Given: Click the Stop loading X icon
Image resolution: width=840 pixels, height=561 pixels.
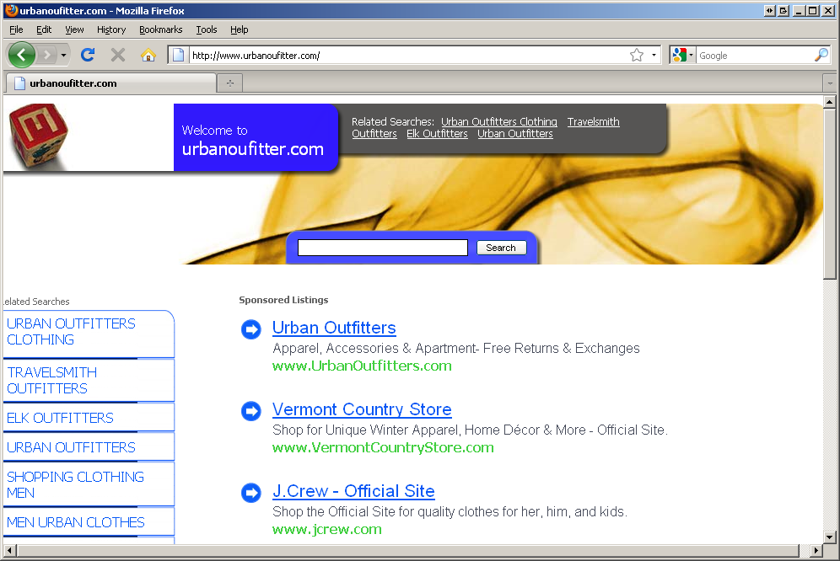Looking at the screenshot, I should 118,55.
